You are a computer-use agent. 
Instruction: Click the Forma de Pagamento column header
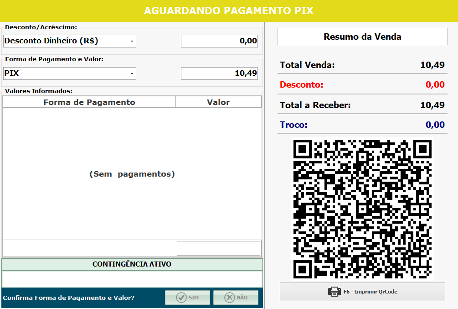point(89,102)
